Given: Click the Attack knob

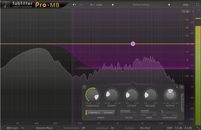Looking at the screenshot, I should pyautogui.click(x=131, y=95).
